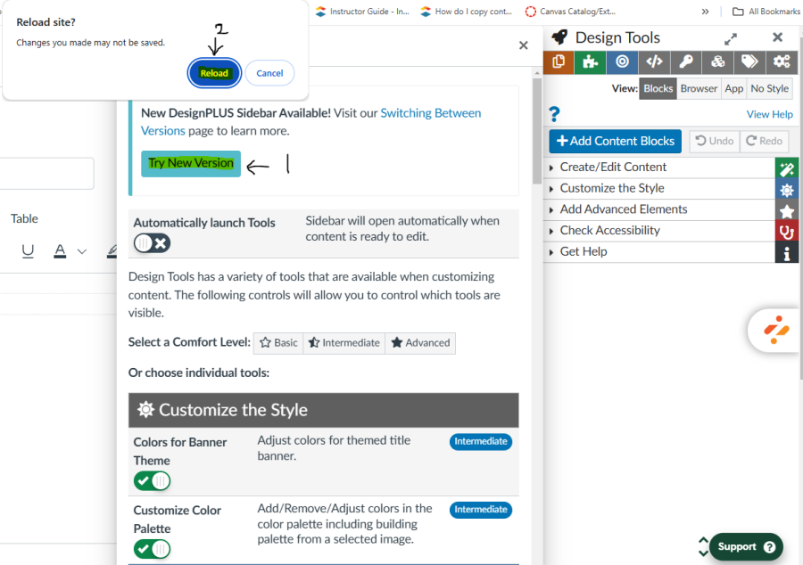The image size is (803, 565).
Task: Open the orange copy pages icon tab
Action: coord(559,62)
